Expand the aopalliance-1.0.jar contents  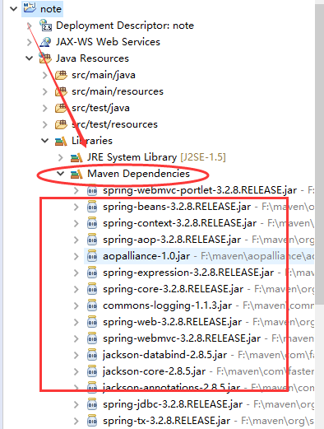[x=76, y=256]
